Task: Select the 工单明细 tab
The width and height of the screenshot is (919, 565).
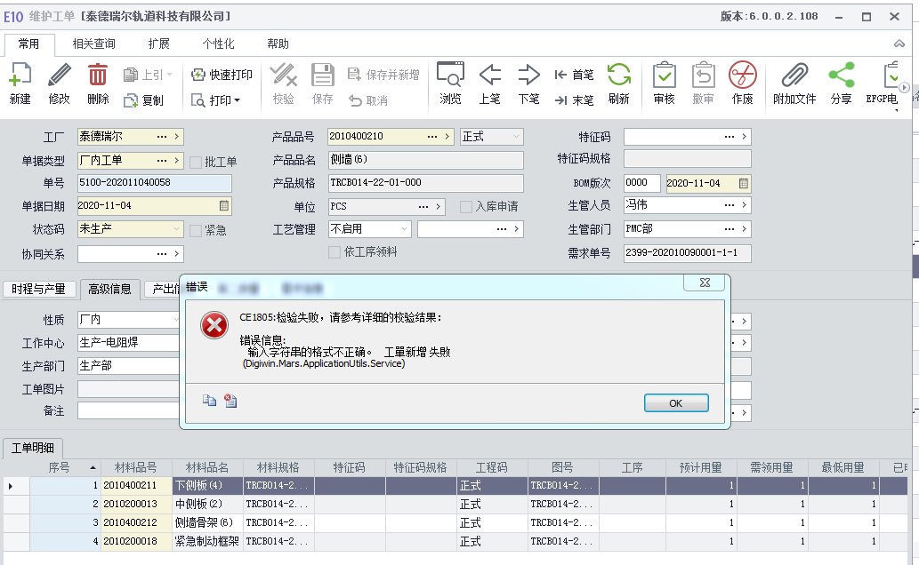Action: coord(33,448)
